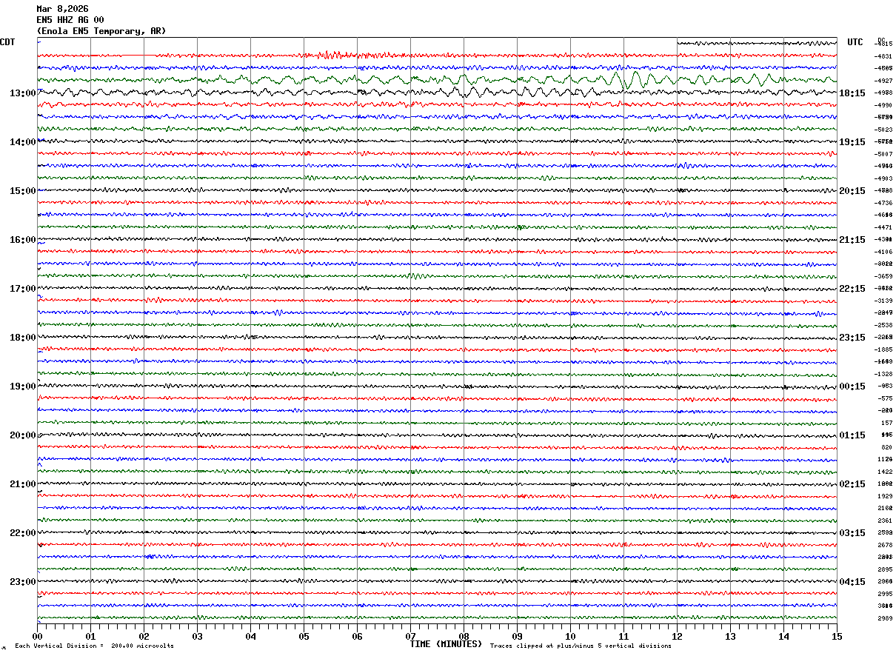Click the 'TIME (MINUTES)' axis title
Viewport: 896px width, 656px height.
446,644
